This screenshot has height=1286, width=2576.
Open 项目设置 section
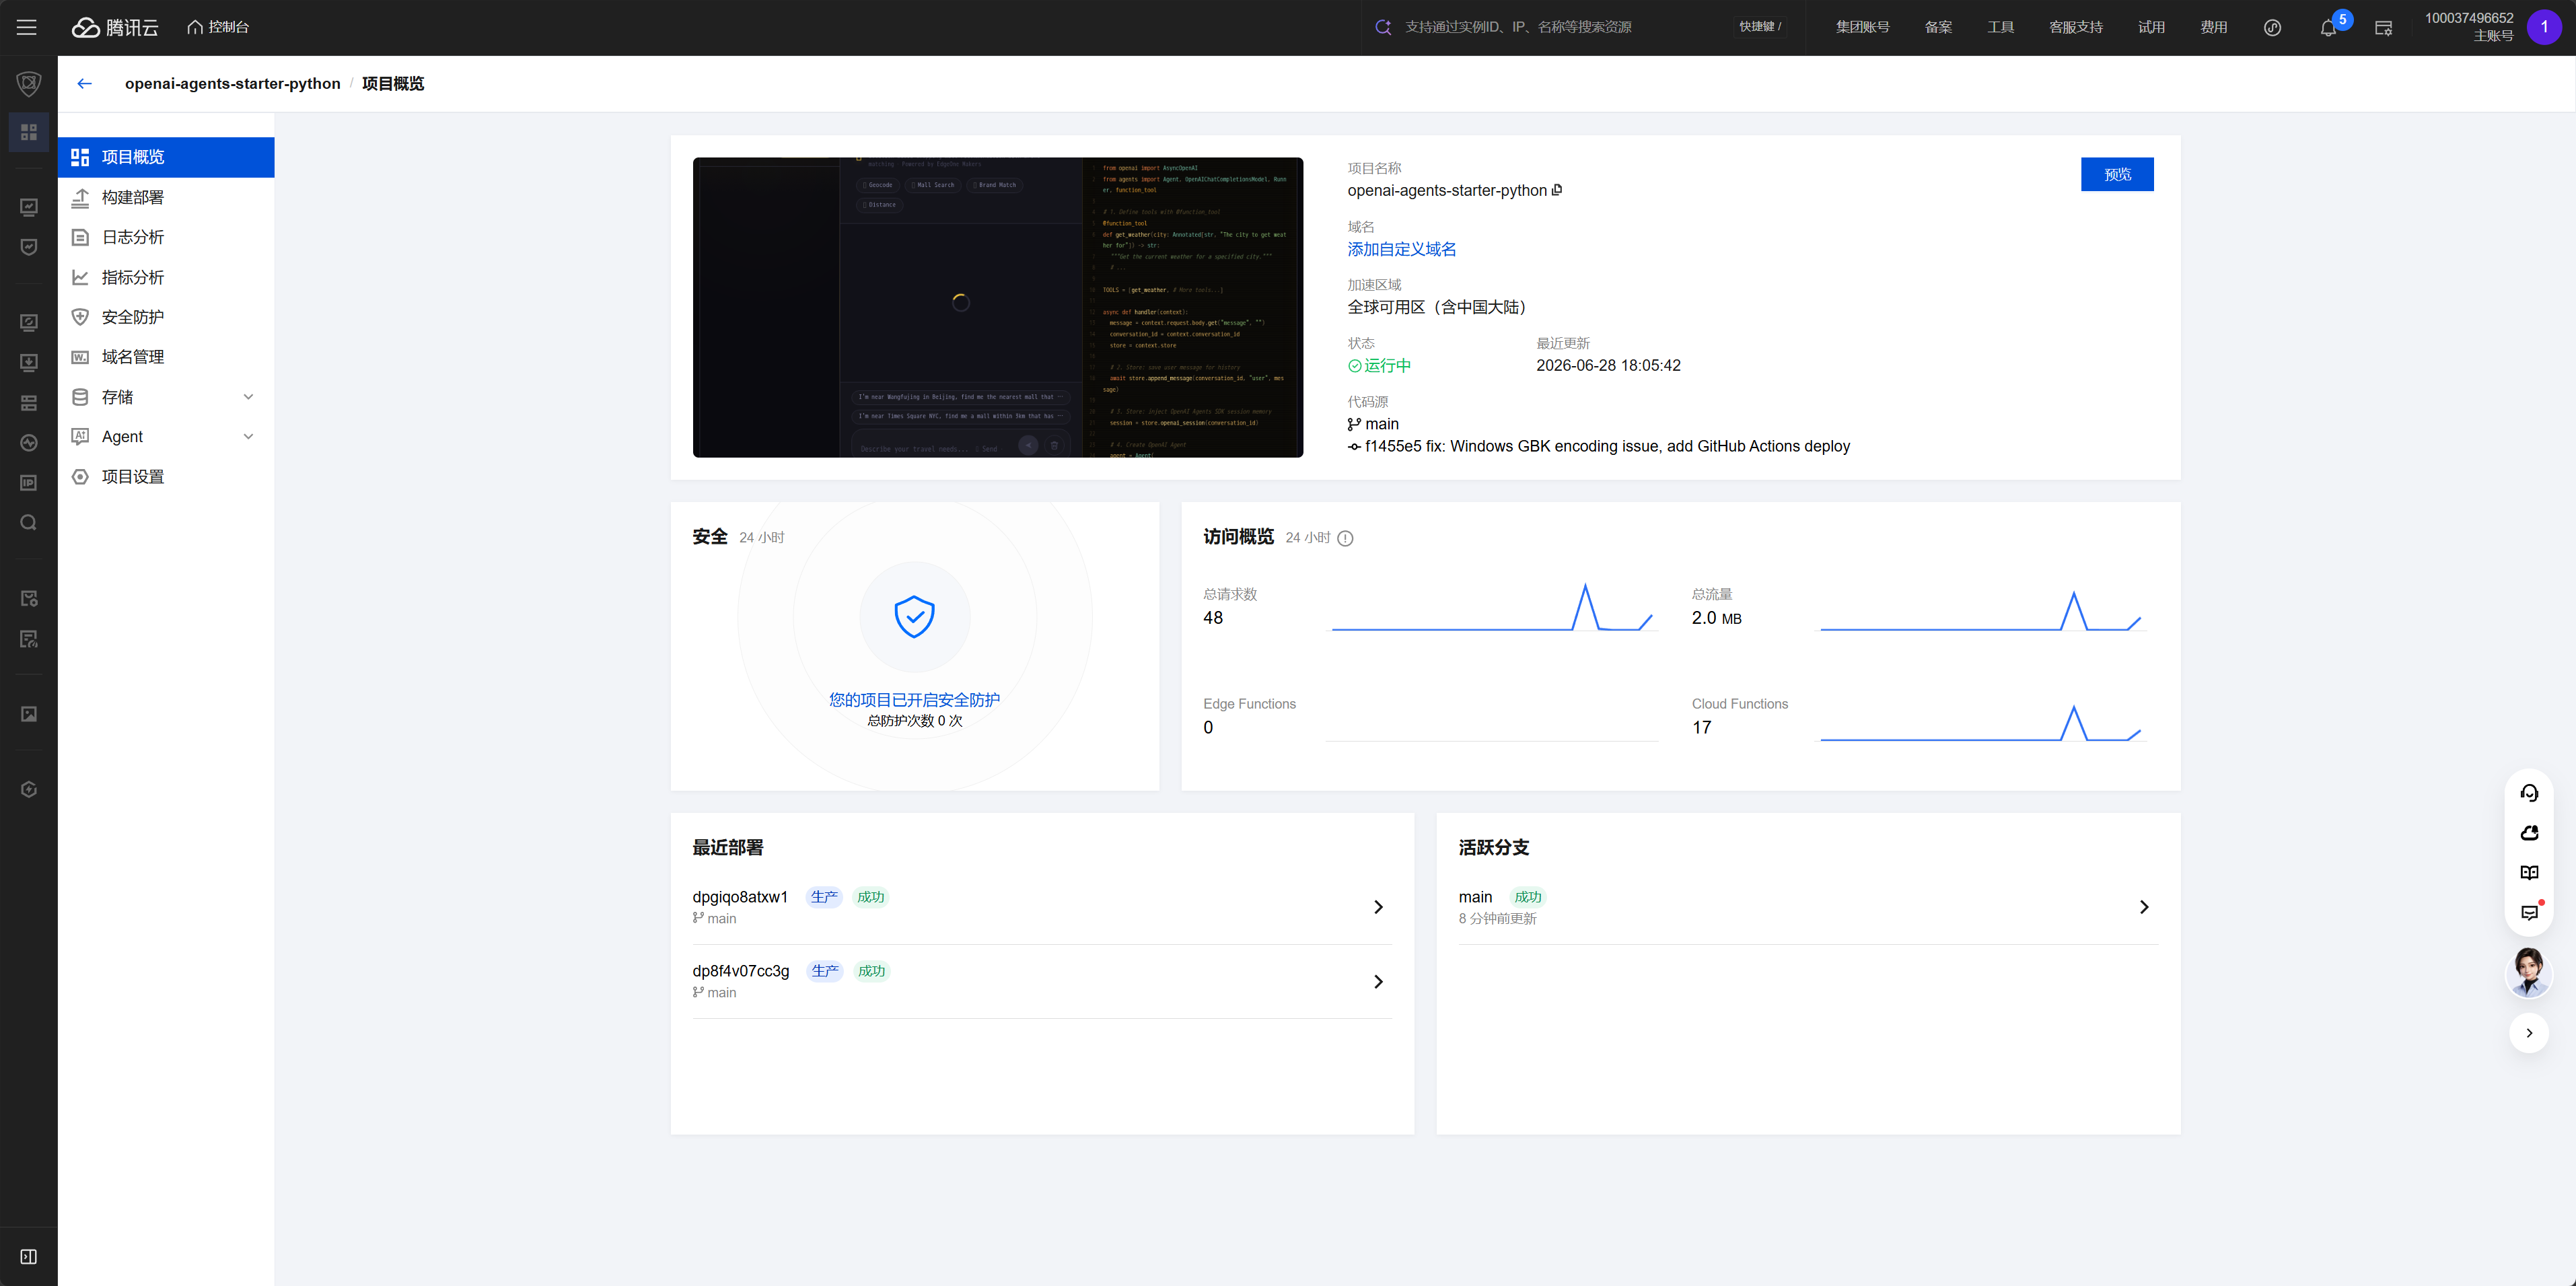point(166,477)
